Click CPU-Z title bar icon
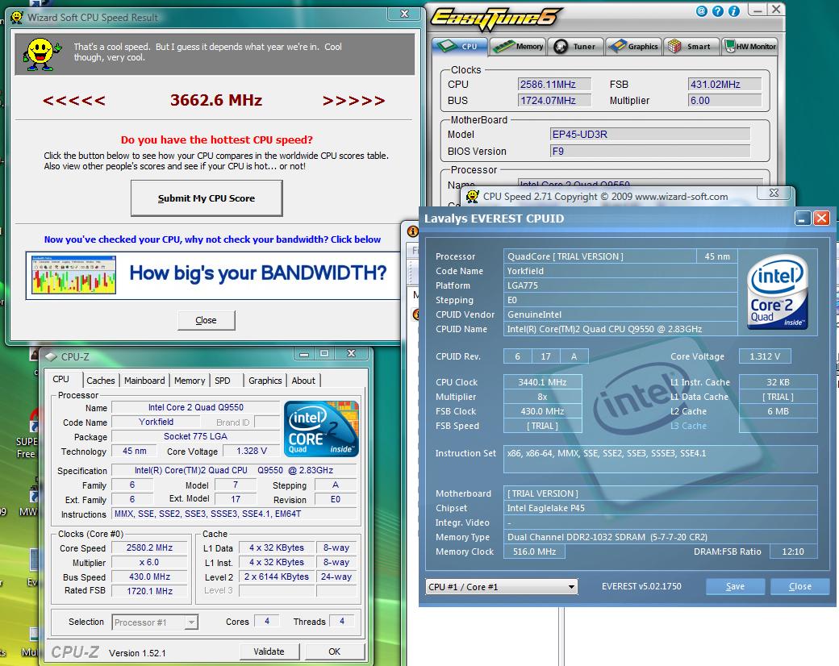Screen dimensions: 839x666 [x=51, y=357]
